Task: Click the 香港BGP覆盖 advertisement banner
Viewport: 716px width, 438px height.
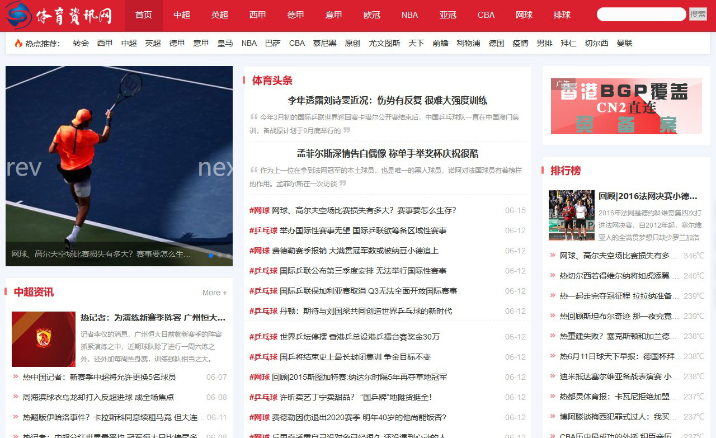Action: [626, 106]
